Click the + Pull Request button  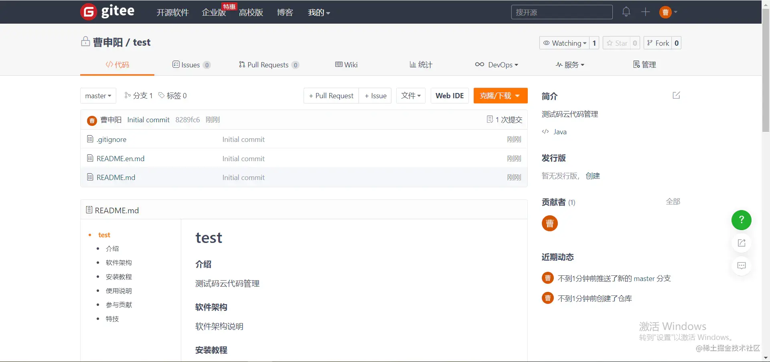pyautogui.click(x=331, y=96)
